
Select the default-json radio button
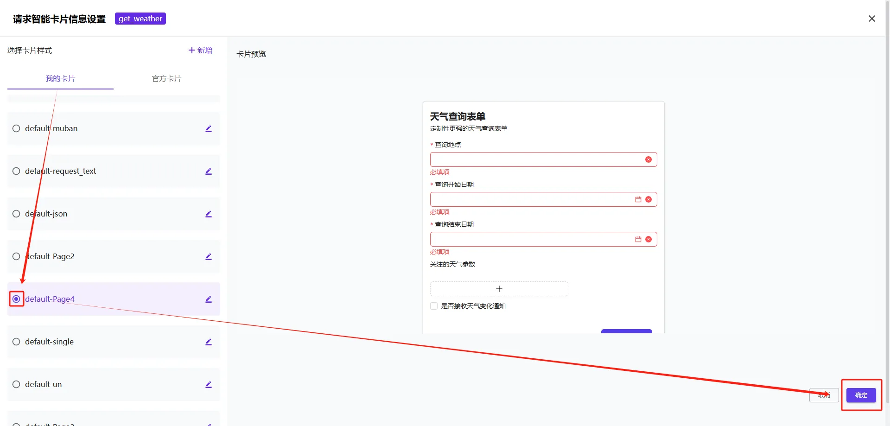click(x=16, y=214)
